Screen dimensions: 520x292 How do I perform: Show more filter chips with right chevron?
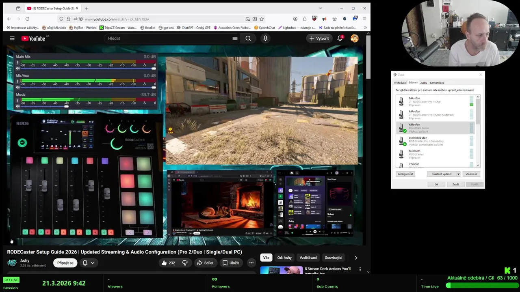pos(356,258)
